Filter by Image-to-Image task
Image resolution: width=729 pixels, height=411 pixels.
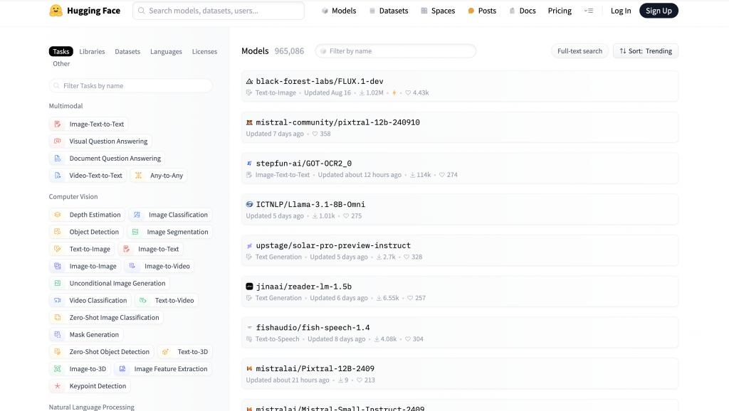(85, 266)
